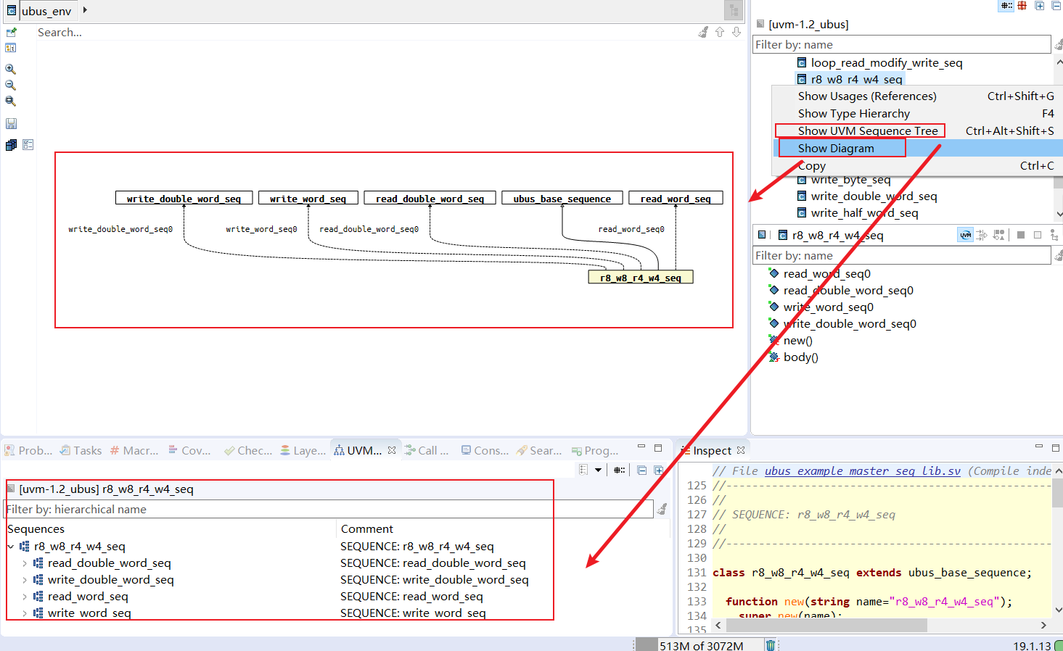The image size is (1063, 651).
Task: Click the ubus_env breadcrumb label
Action: [x=46, y=11]
